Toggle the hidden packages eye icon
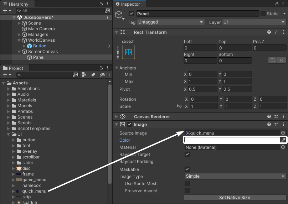 coord(105,75)
